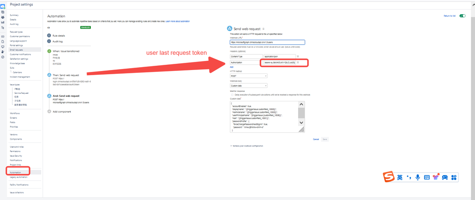The width and height of the screenshot is (475, 200).
Task: Click the Authorization header name field
Action: (246, 62)
